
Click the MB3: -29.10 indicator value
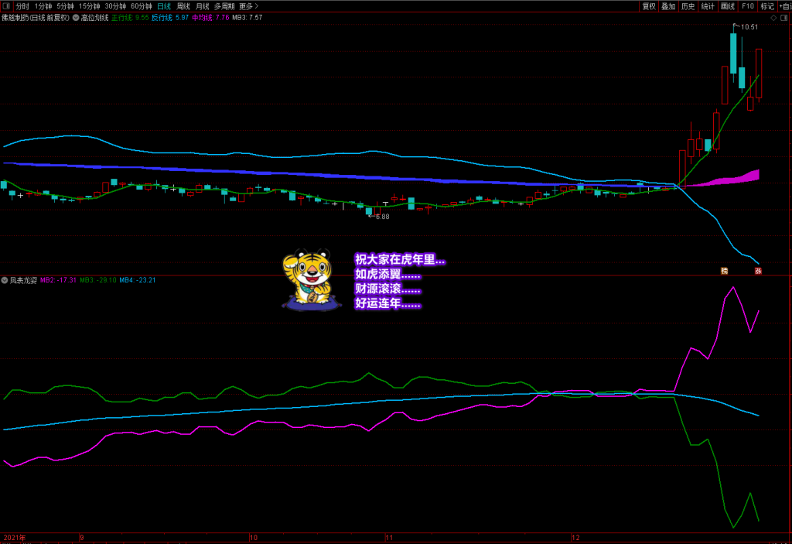pos(98,280)
